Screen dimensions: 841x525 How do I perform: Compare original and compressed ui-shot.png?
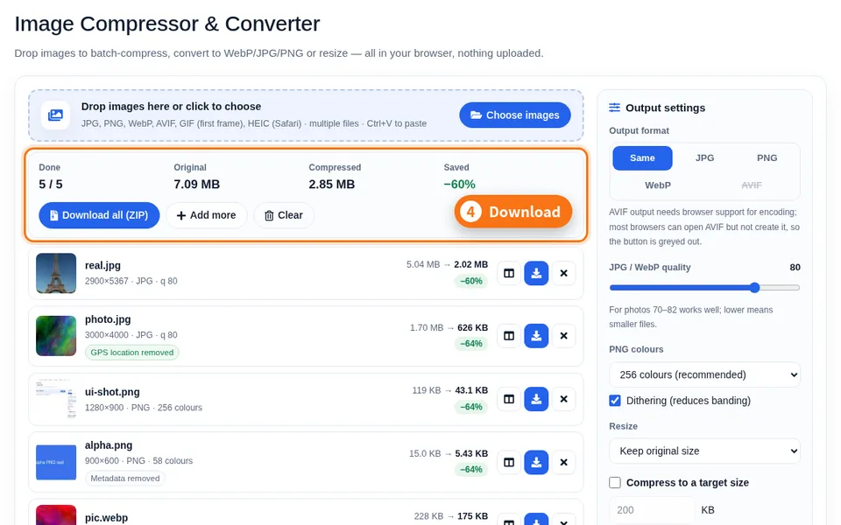pos(509,399)
